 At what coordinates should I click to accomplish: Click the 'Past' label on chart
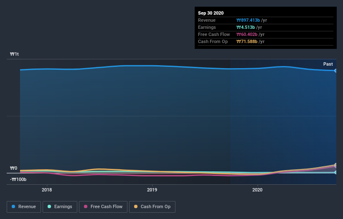click(x=328, y=64)
